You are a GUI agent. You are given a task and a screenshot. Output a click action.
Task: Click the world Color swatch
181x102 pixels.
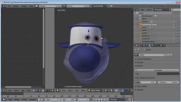[168, 74]
